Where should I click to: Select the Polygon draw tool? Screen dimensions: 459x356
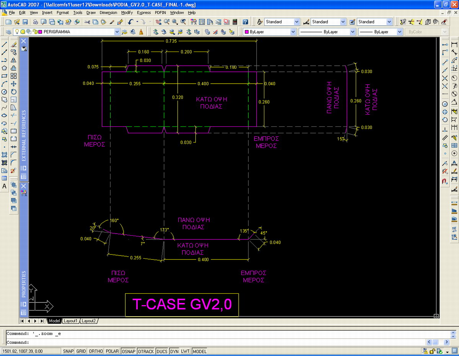point(4,68)
